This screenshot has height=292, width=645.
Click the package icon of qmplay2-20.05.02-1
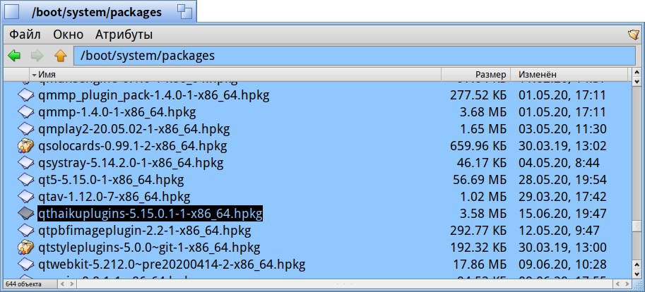(26, 129)
